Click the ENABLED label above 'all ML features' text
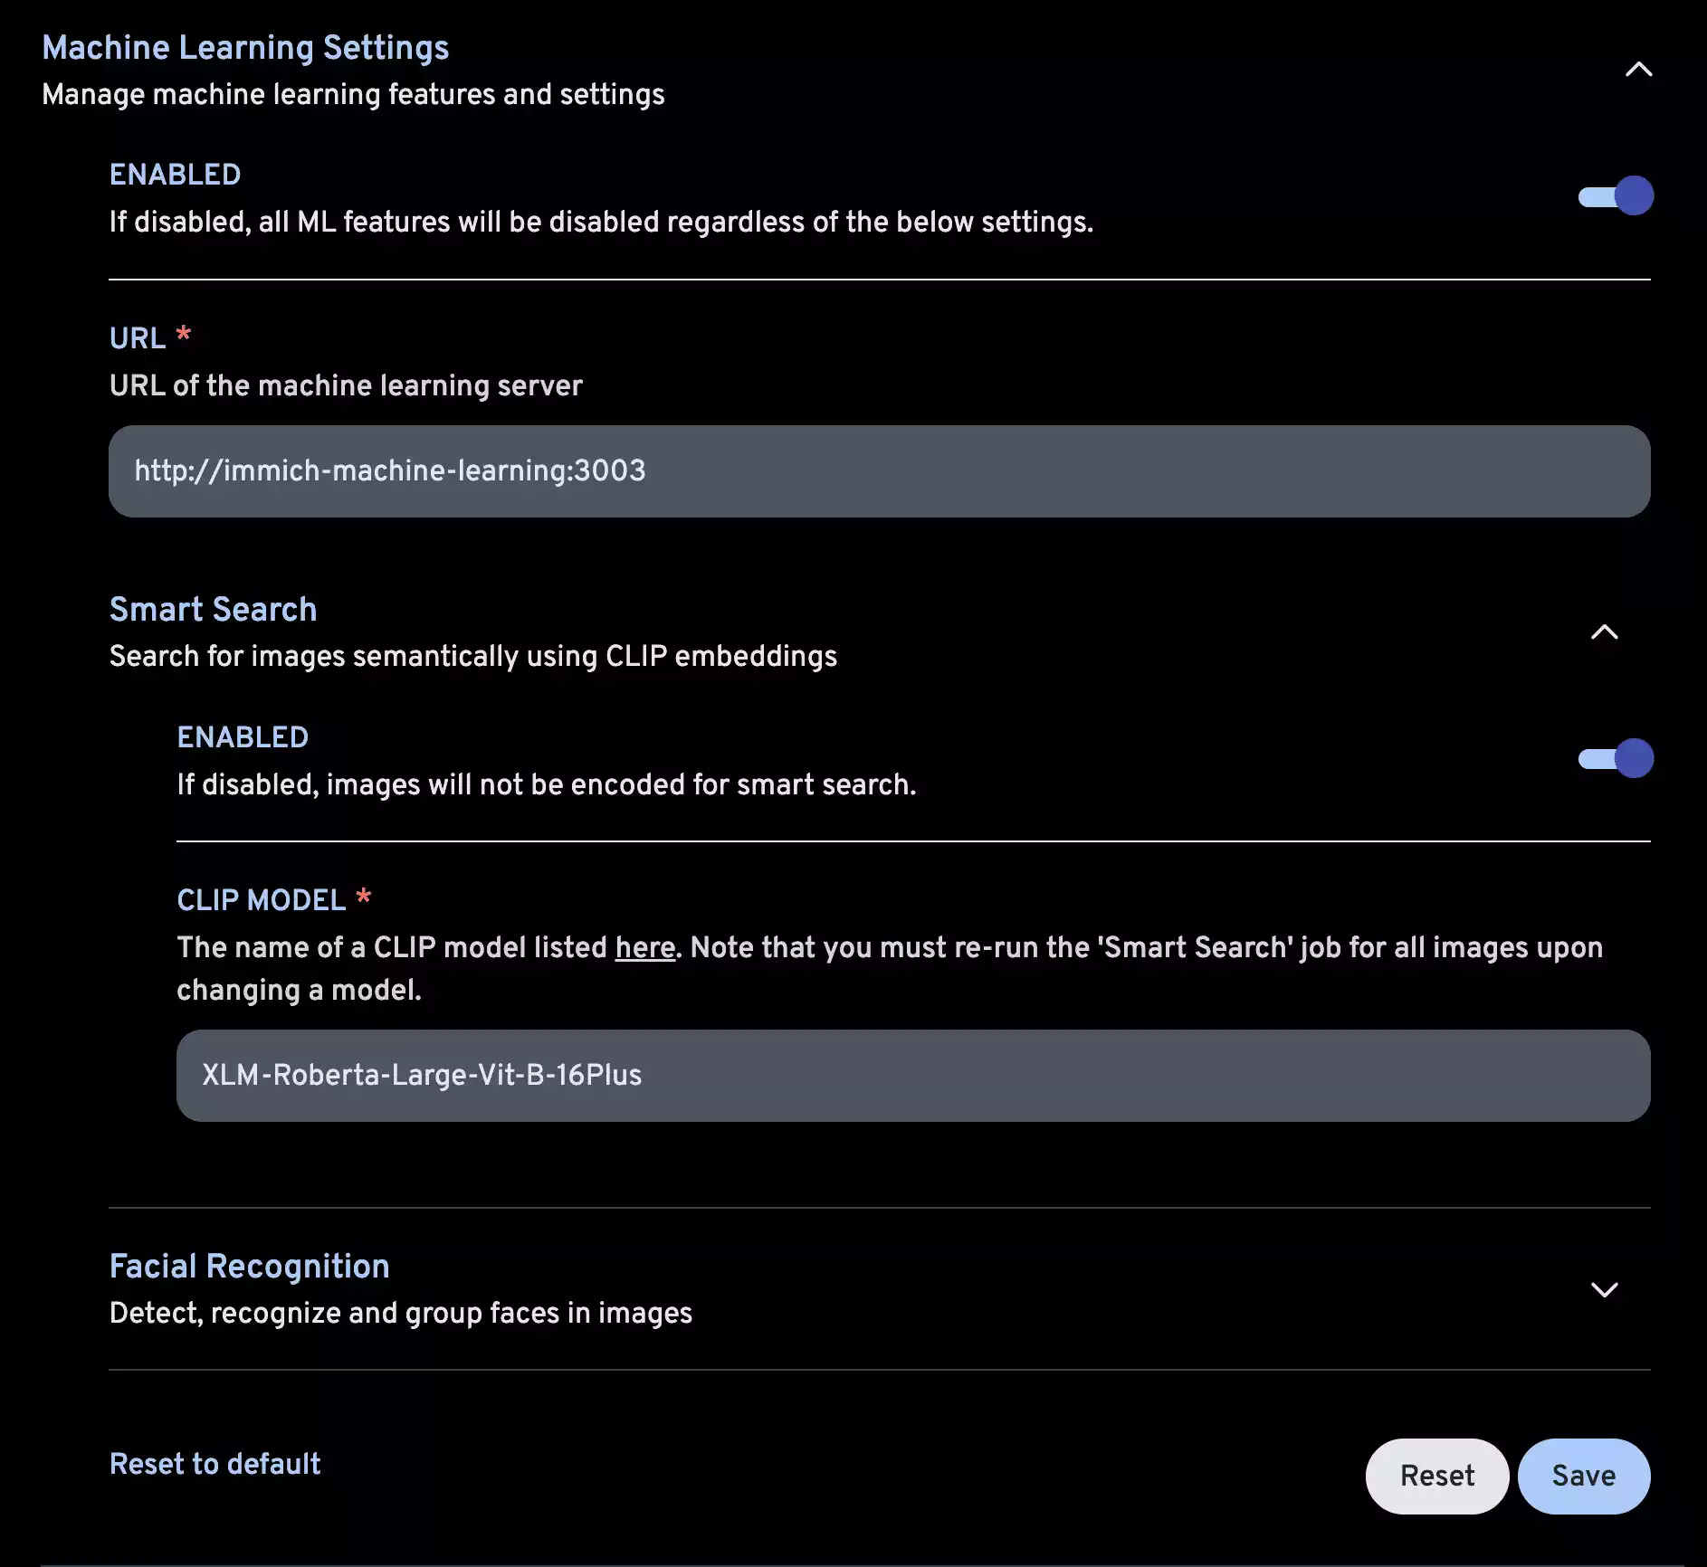This screenshot has width=1707, height=1567. click(x=175, y=175)
